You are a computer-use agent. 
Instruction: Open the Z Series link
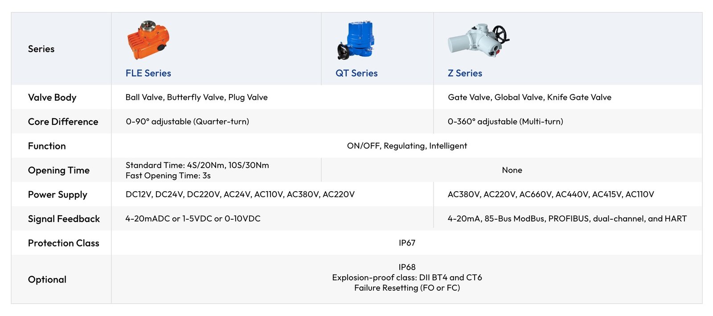coord(465,73)
